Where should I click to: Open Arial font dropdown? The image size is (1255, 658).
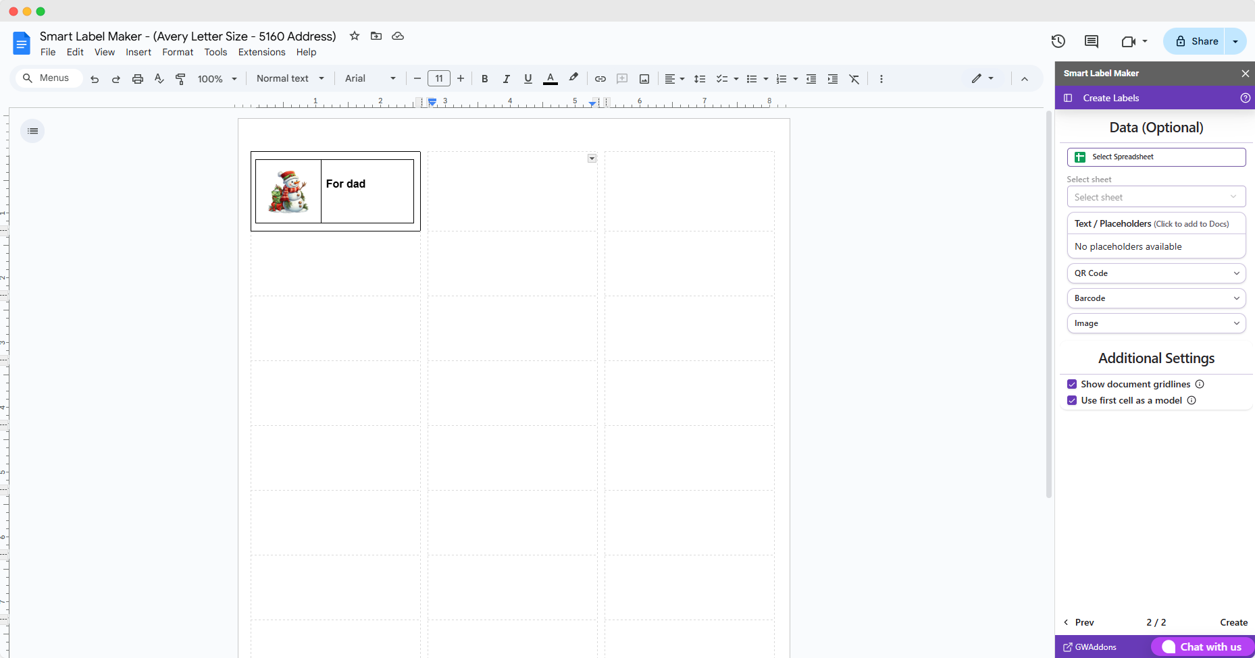(370, 79)
